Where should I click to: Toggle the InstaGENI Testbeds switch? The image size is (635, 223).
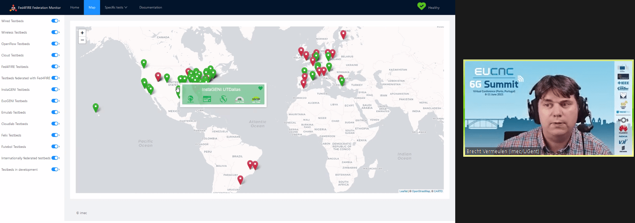point(55,90)
